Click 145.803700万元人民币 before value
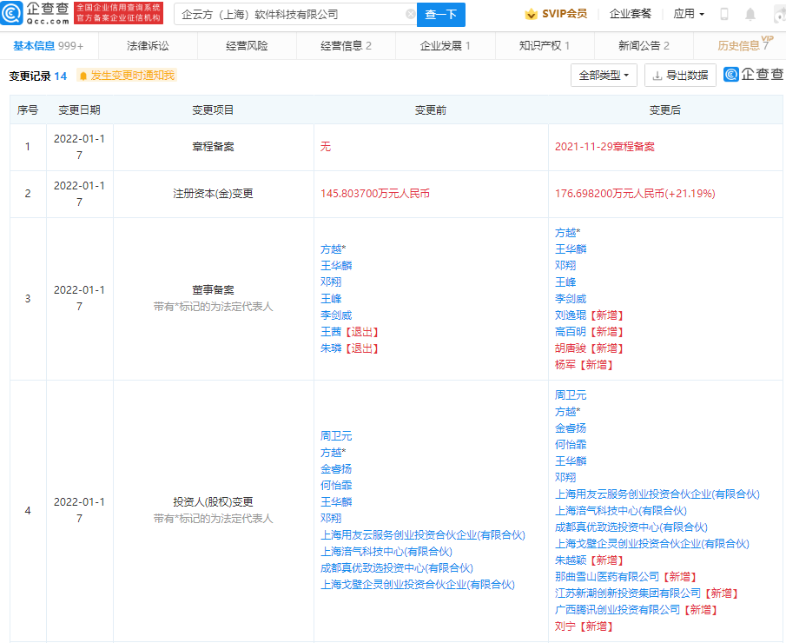 tap(375, 194)
